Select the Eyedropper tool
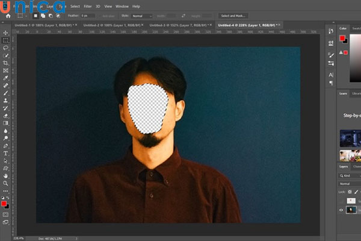 point(5,78)
